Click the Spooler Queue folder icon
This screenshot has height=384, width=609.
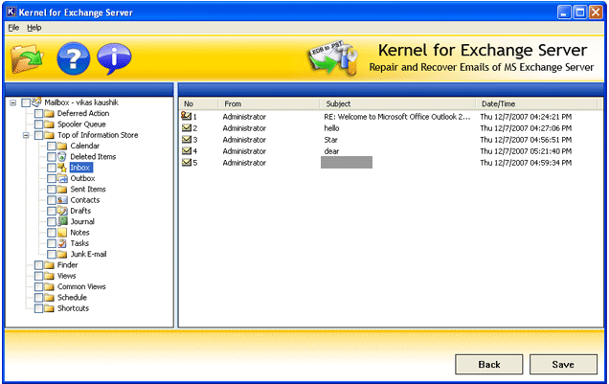pyautogui.click(x=49, y=124)
